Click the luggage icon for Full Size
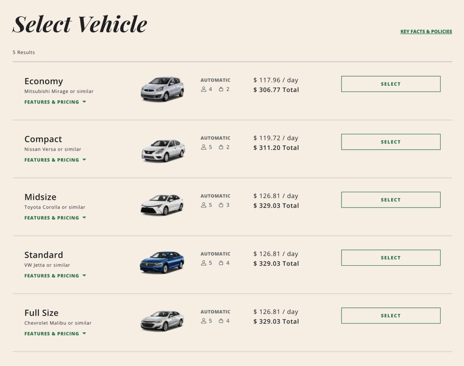This screenshot has width=464, height=366. (x=221, y=321)
